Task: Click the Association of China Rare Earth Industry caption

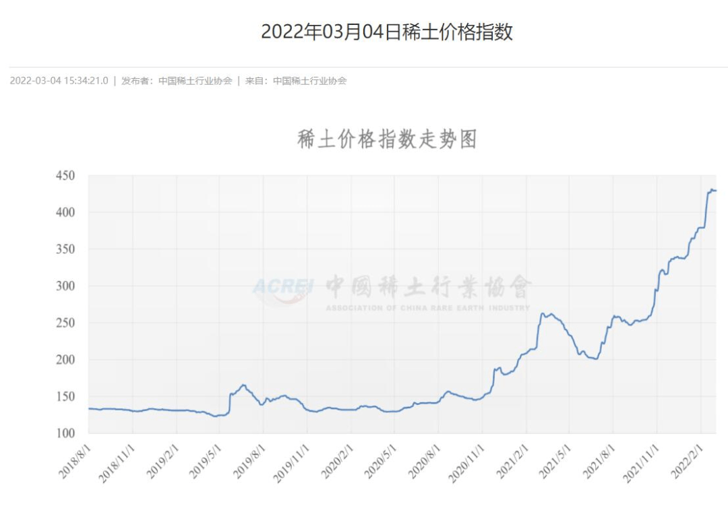Action: pos(427,308)
